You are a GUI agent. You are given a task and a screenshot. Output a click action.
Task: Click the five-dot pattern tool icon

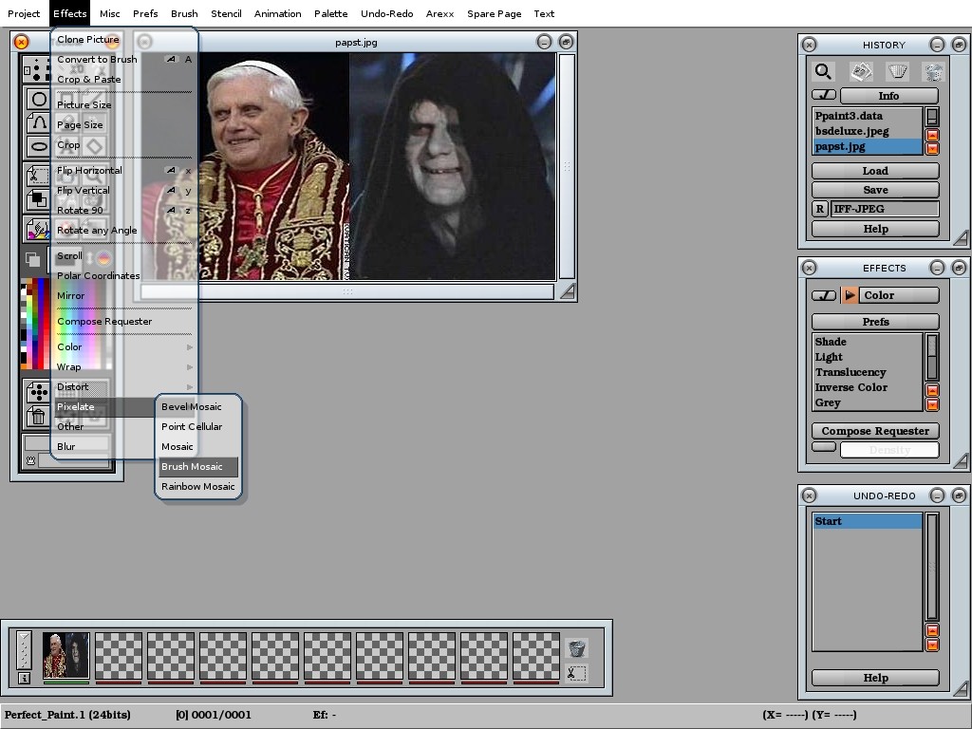pos(38,392)
